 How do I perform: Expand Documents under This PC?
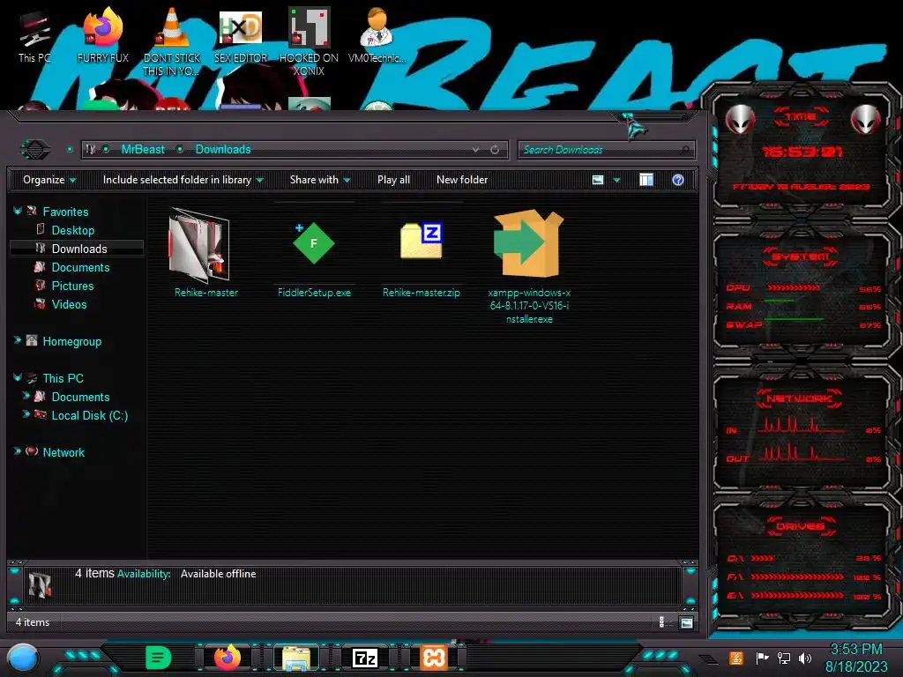26,396
